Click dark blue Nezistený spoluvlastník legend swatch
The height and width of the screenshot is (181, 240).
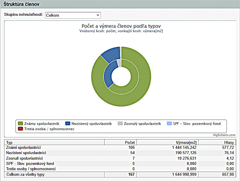pos(68,124)
